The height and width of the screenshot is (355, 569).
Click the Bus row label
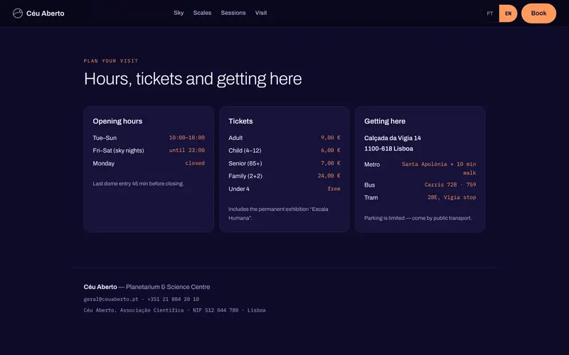[369, 185]
